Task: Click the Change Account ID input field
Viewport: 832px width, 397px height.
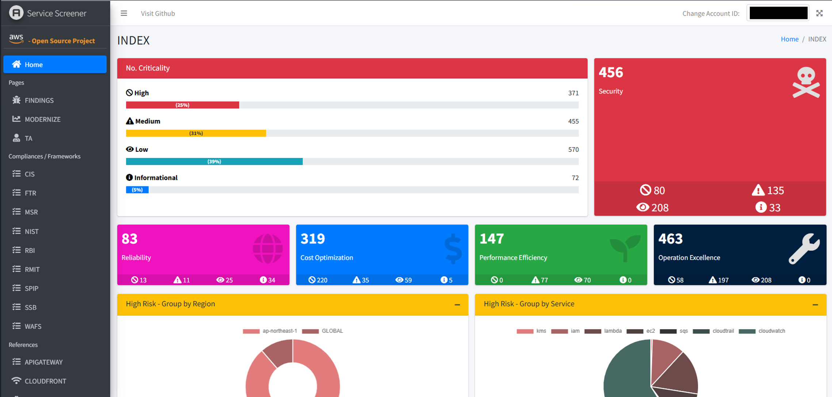Action: (778, 13)
